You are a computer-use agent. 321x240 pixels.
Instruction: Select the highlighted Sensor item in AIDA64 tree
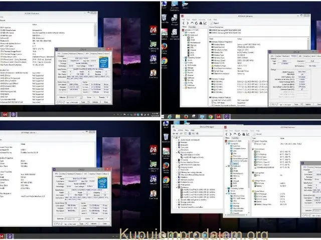[235, 163]
